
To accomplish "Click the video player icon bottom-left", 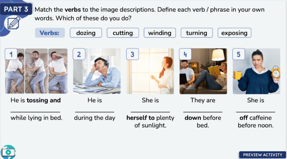I will (8, 152).
